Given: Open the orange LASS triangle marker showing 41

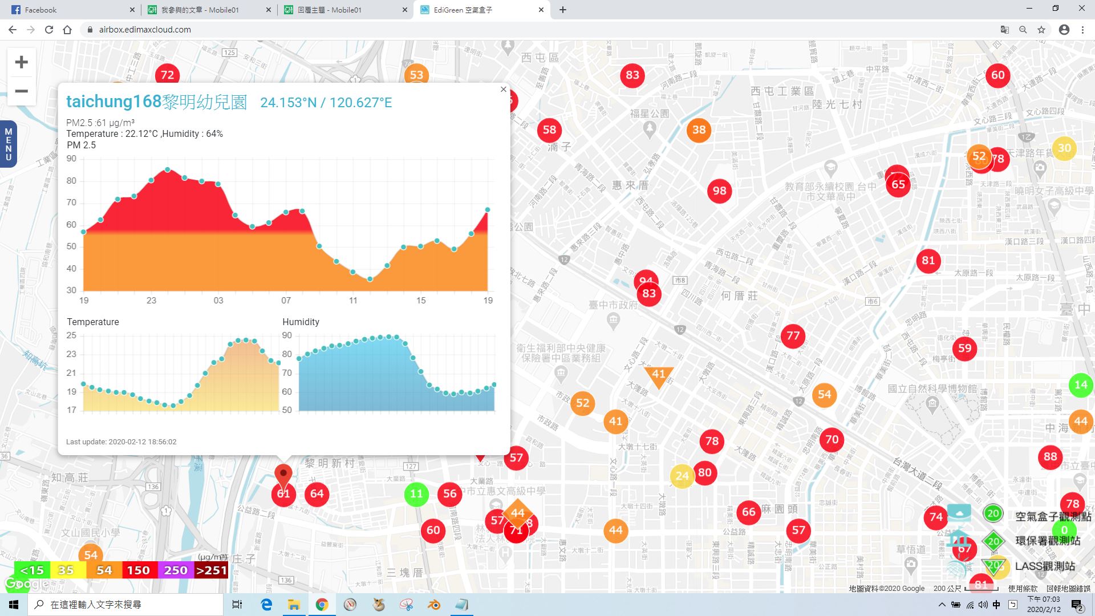Looking at the screenshot, I should (x=659, y=375).
